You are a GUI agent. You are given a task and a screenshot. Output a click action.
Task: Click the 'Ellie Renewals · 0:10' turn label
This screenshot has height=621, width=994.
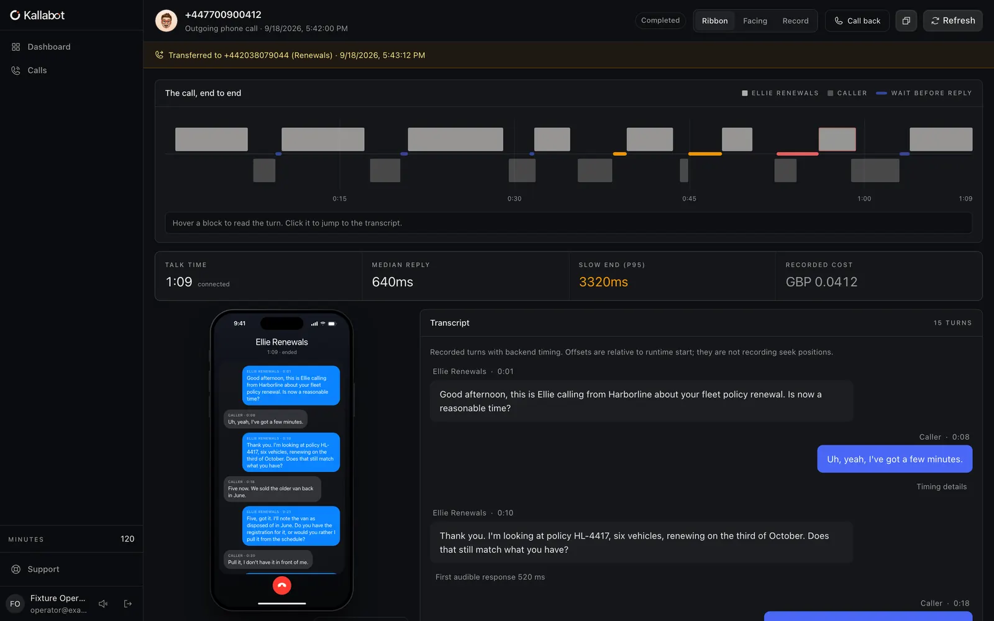pos(473,513)
